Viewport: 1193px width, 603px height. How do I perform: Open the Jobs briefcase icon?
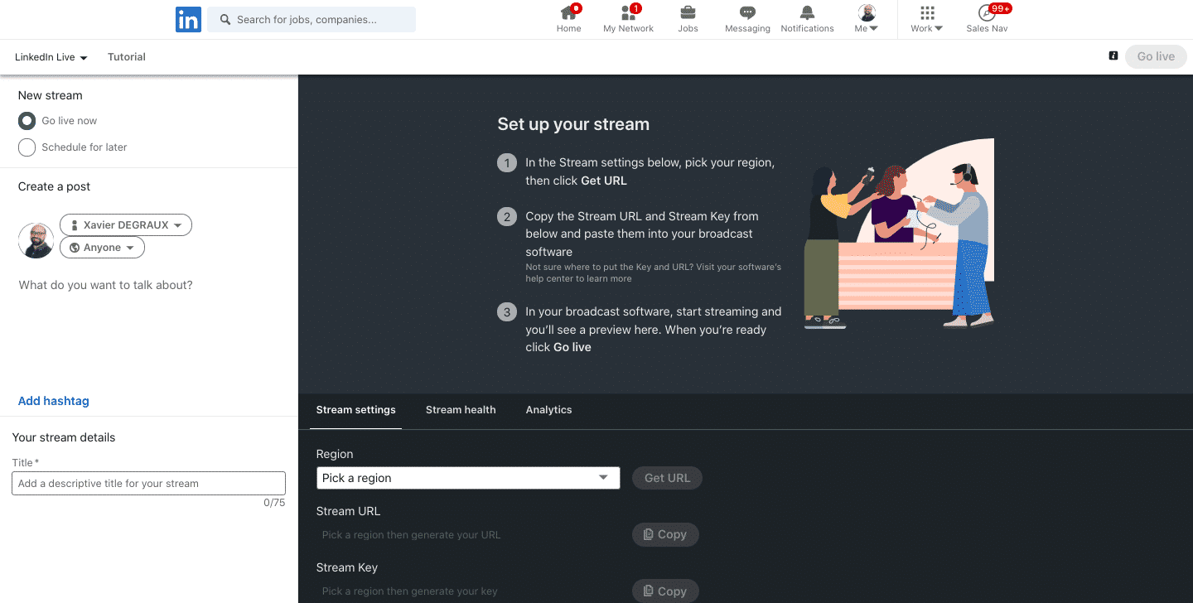(688, 12)
